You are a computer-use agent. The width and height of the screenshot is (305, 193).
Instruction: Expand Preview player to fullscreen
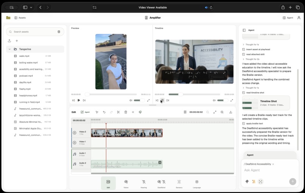[x=148, y=100]
